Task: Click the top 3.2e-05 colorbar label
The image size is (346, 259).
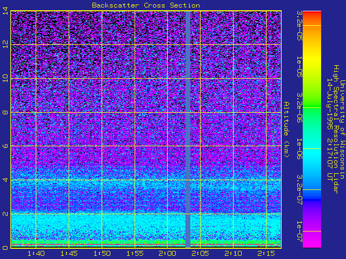Action: (x=300, y=26)
